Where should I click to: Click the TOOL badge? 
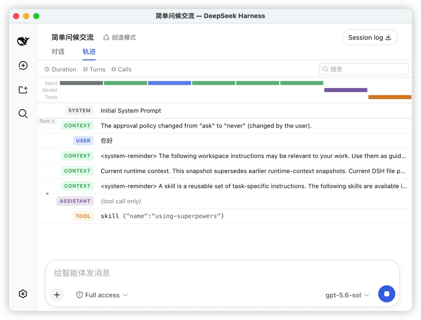click(x=83, y=216)
